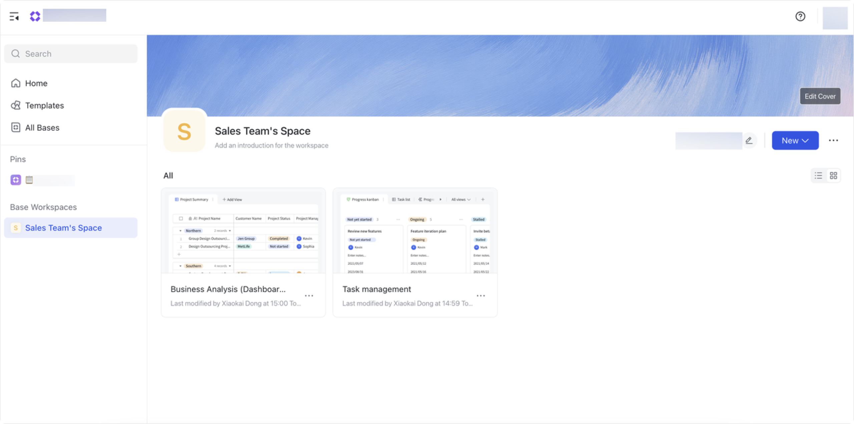Add an introduction for the workspace
The height and width of the screenshot is (424, 854).
(272, 145)
